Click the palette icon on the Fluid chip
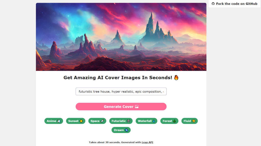The height and width of the screenshot is (146, 261). pyautogui.click(x=194, y=121)
